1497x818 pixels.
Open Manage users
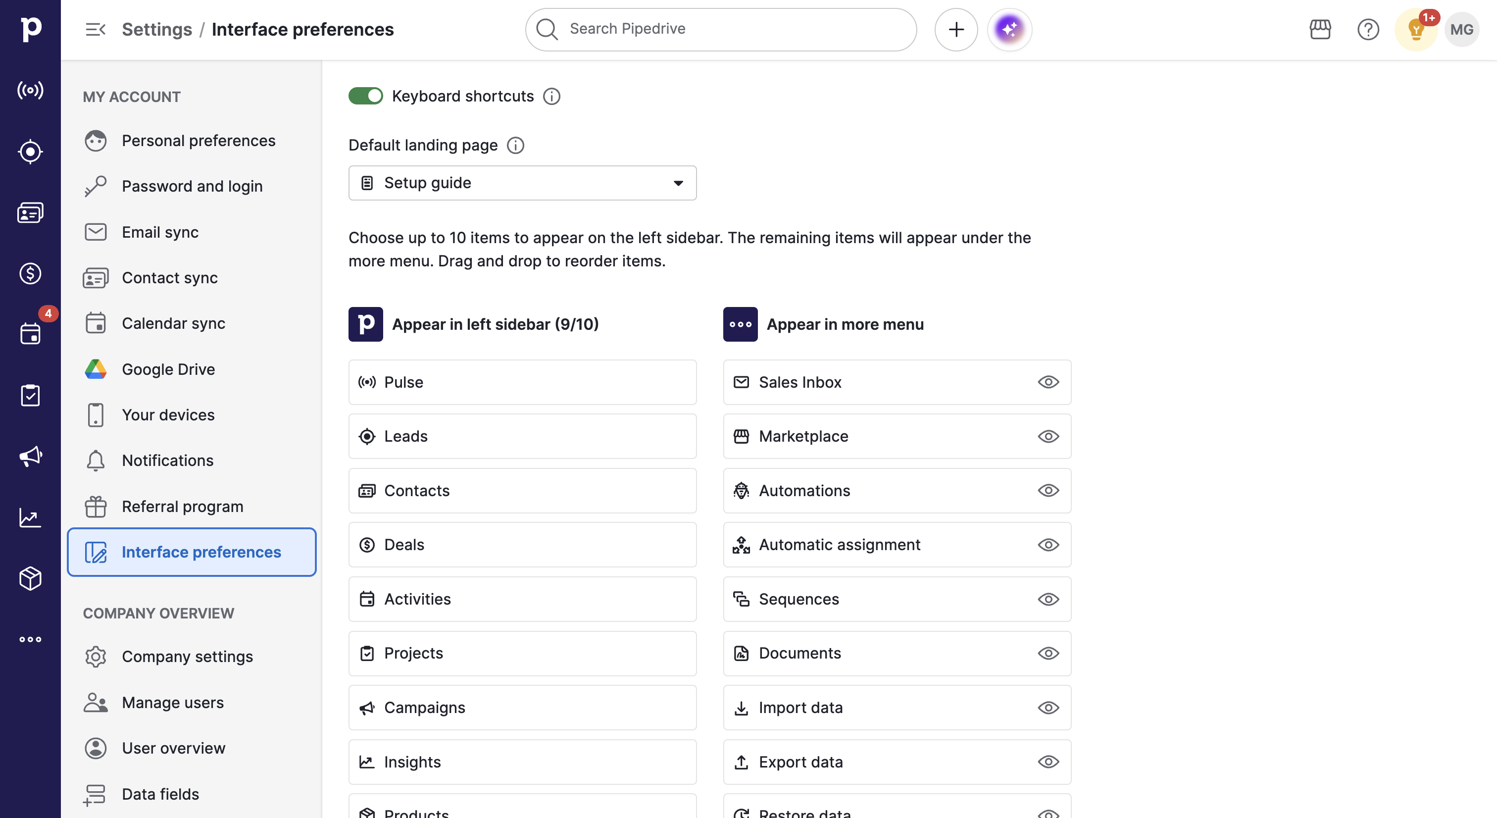pos(191,702)
